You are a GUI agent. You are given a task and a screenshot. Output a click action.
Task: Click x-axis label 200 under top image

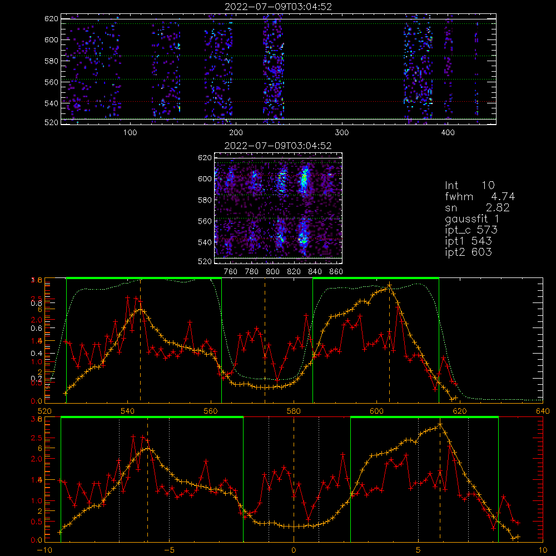click(236, 133)
